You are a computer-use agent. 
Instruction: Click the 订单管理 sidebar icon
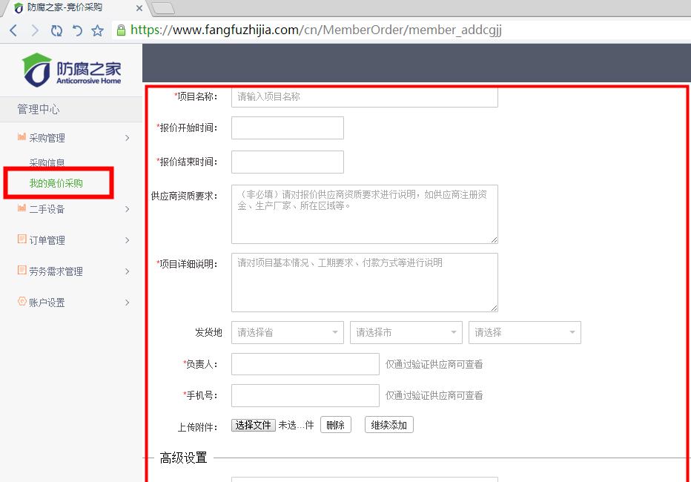pos(22,240)
